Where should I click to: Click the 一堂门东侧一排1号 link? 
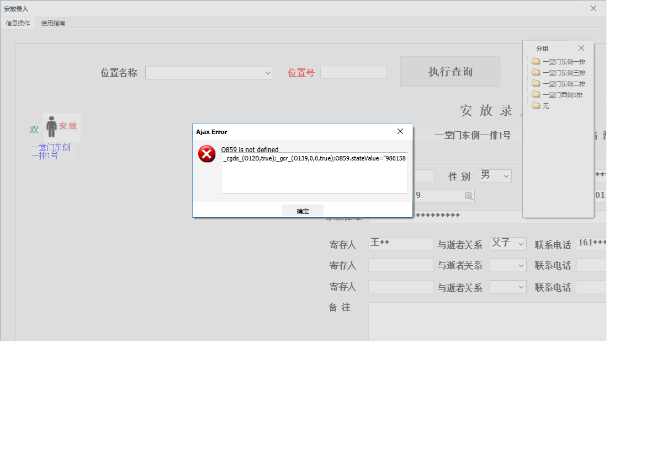click(50, 152)
